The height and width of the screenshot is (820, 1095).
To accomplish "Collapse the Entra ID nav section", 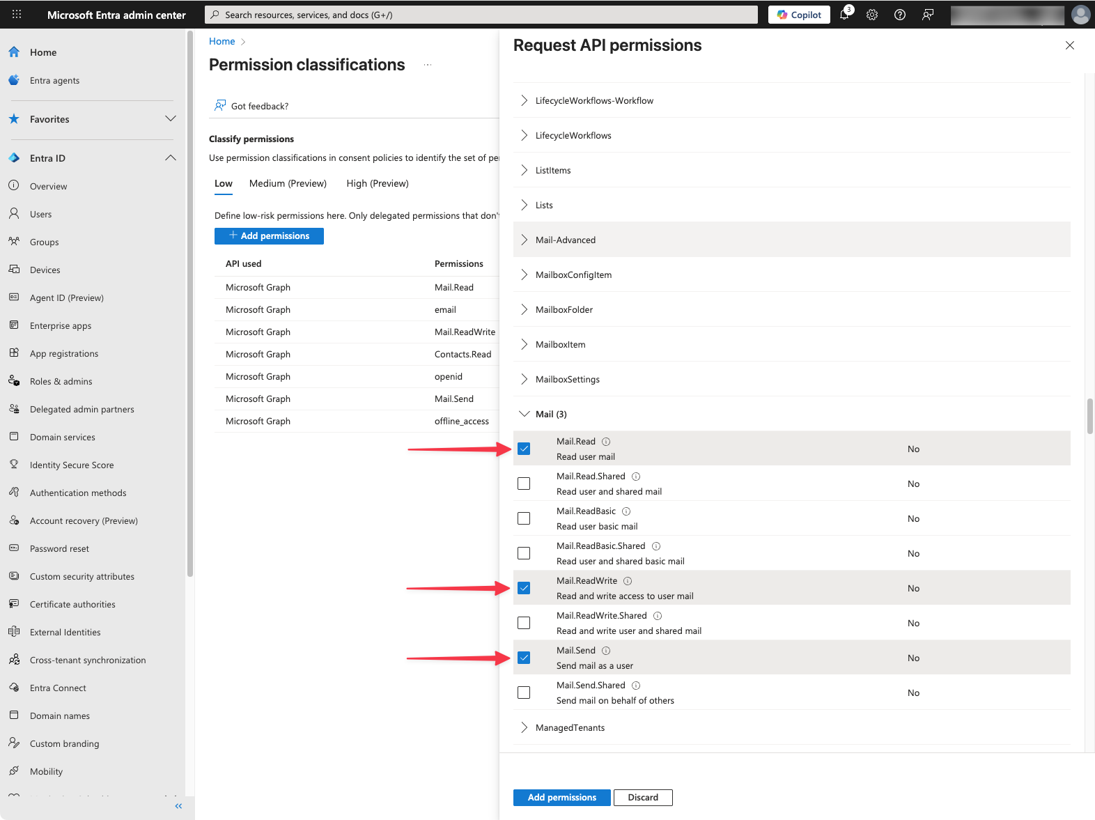I will click(x=171, y=158).
